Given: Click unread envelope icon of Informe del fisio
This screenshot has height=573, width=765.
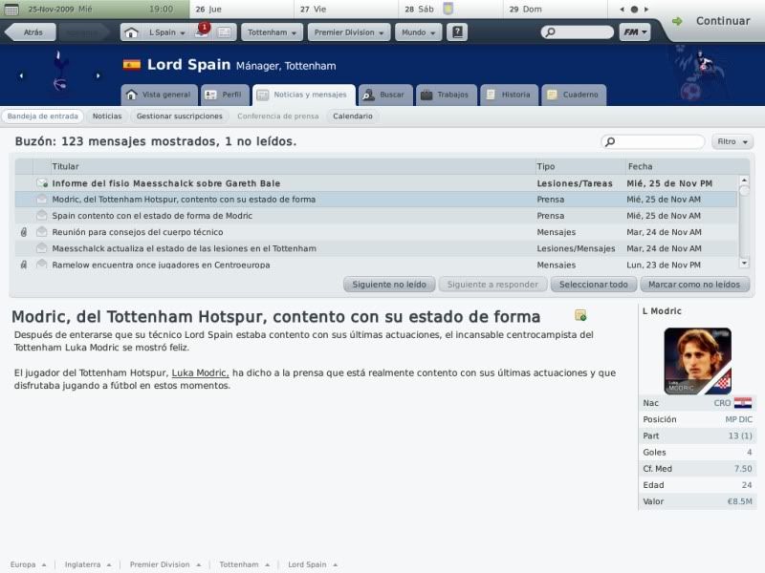Looking at the screenshot, I should 42,183.
